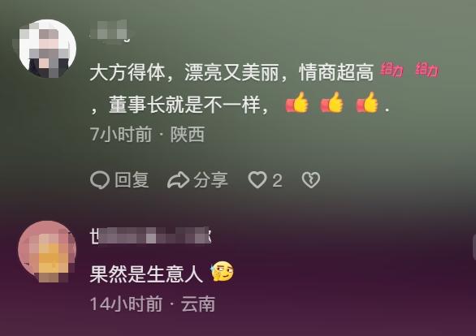
Task: Click the 7小时前 · 陕西 timestamp
Action: point(147,135)
